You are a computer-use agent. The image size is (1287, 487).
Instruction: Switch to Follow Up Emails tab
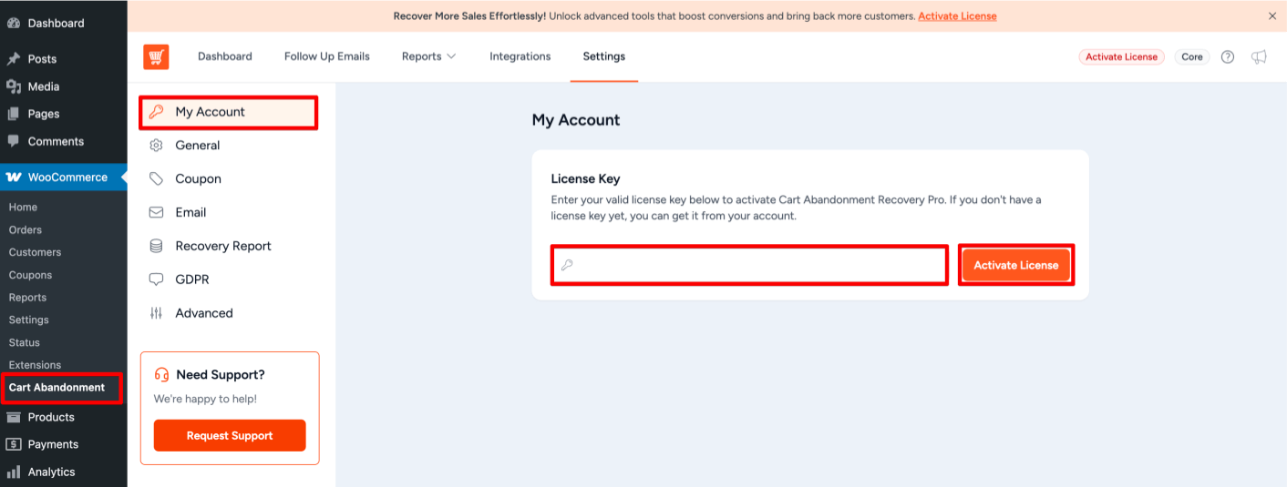[x=326, y=56]
